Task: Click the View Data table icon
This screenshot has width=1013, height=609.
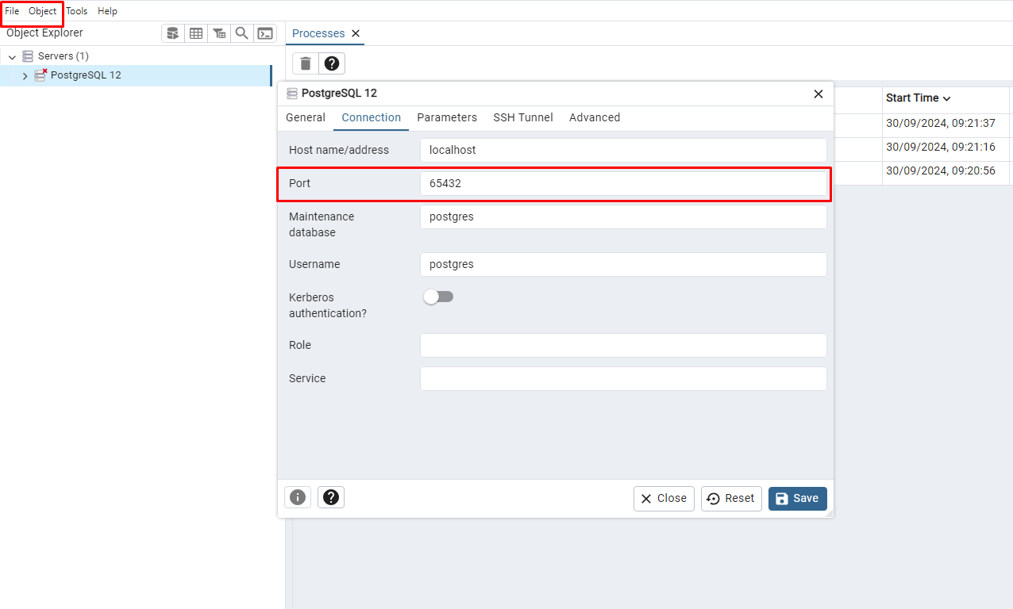Action: (195, 33)
